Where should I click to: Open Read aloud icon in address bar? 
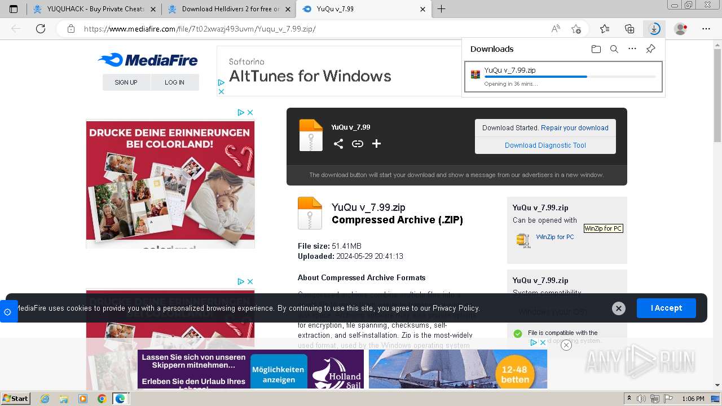[x=556, y=29]
